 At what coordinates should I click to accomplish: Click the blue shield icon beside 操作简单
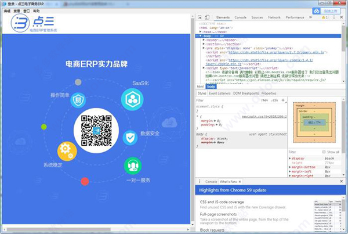click(78, 100)
